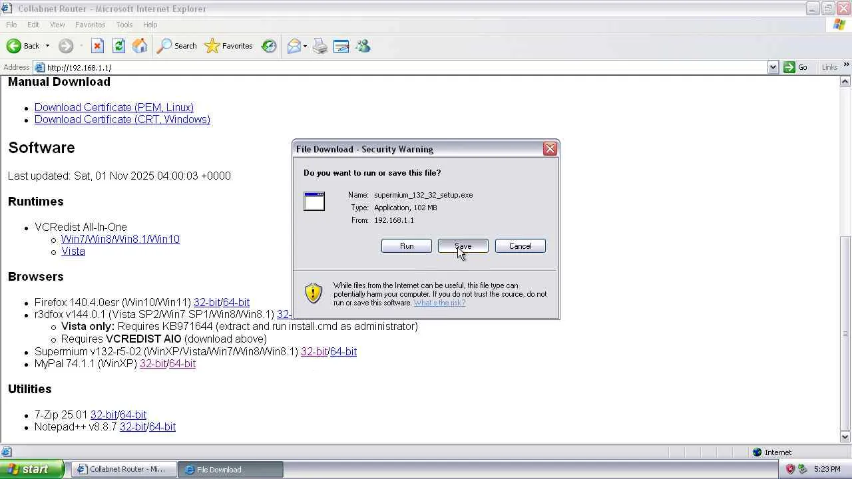The height and width of the screenshot is (479, 852).
Task: Cancel the file download
Action: coord(521,246)
